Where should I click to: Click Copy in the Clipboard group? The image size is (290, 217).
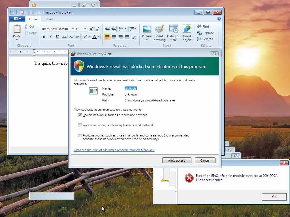click(30, 33)
